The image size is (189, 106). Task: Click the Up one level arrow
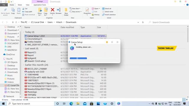pos(13,22)
